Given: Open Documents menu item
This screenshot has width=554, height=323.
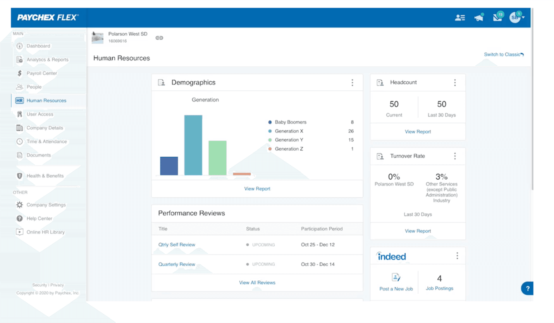Looking at the screenshot, I should [39, 155].
